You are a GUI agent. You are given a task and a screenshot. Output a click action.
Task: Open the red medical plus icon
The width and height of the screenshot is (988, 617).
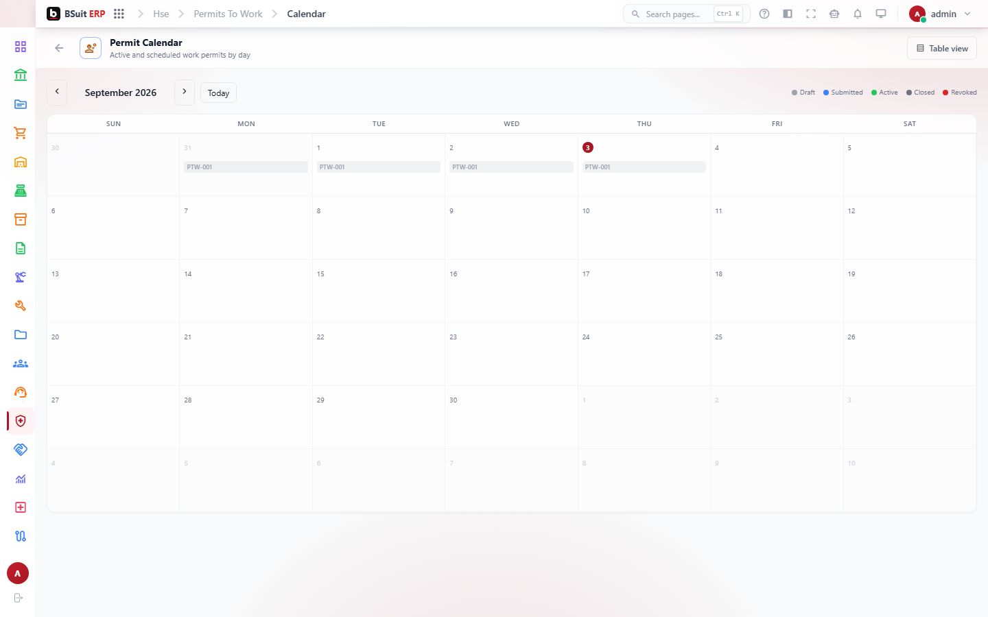(21, 507)
